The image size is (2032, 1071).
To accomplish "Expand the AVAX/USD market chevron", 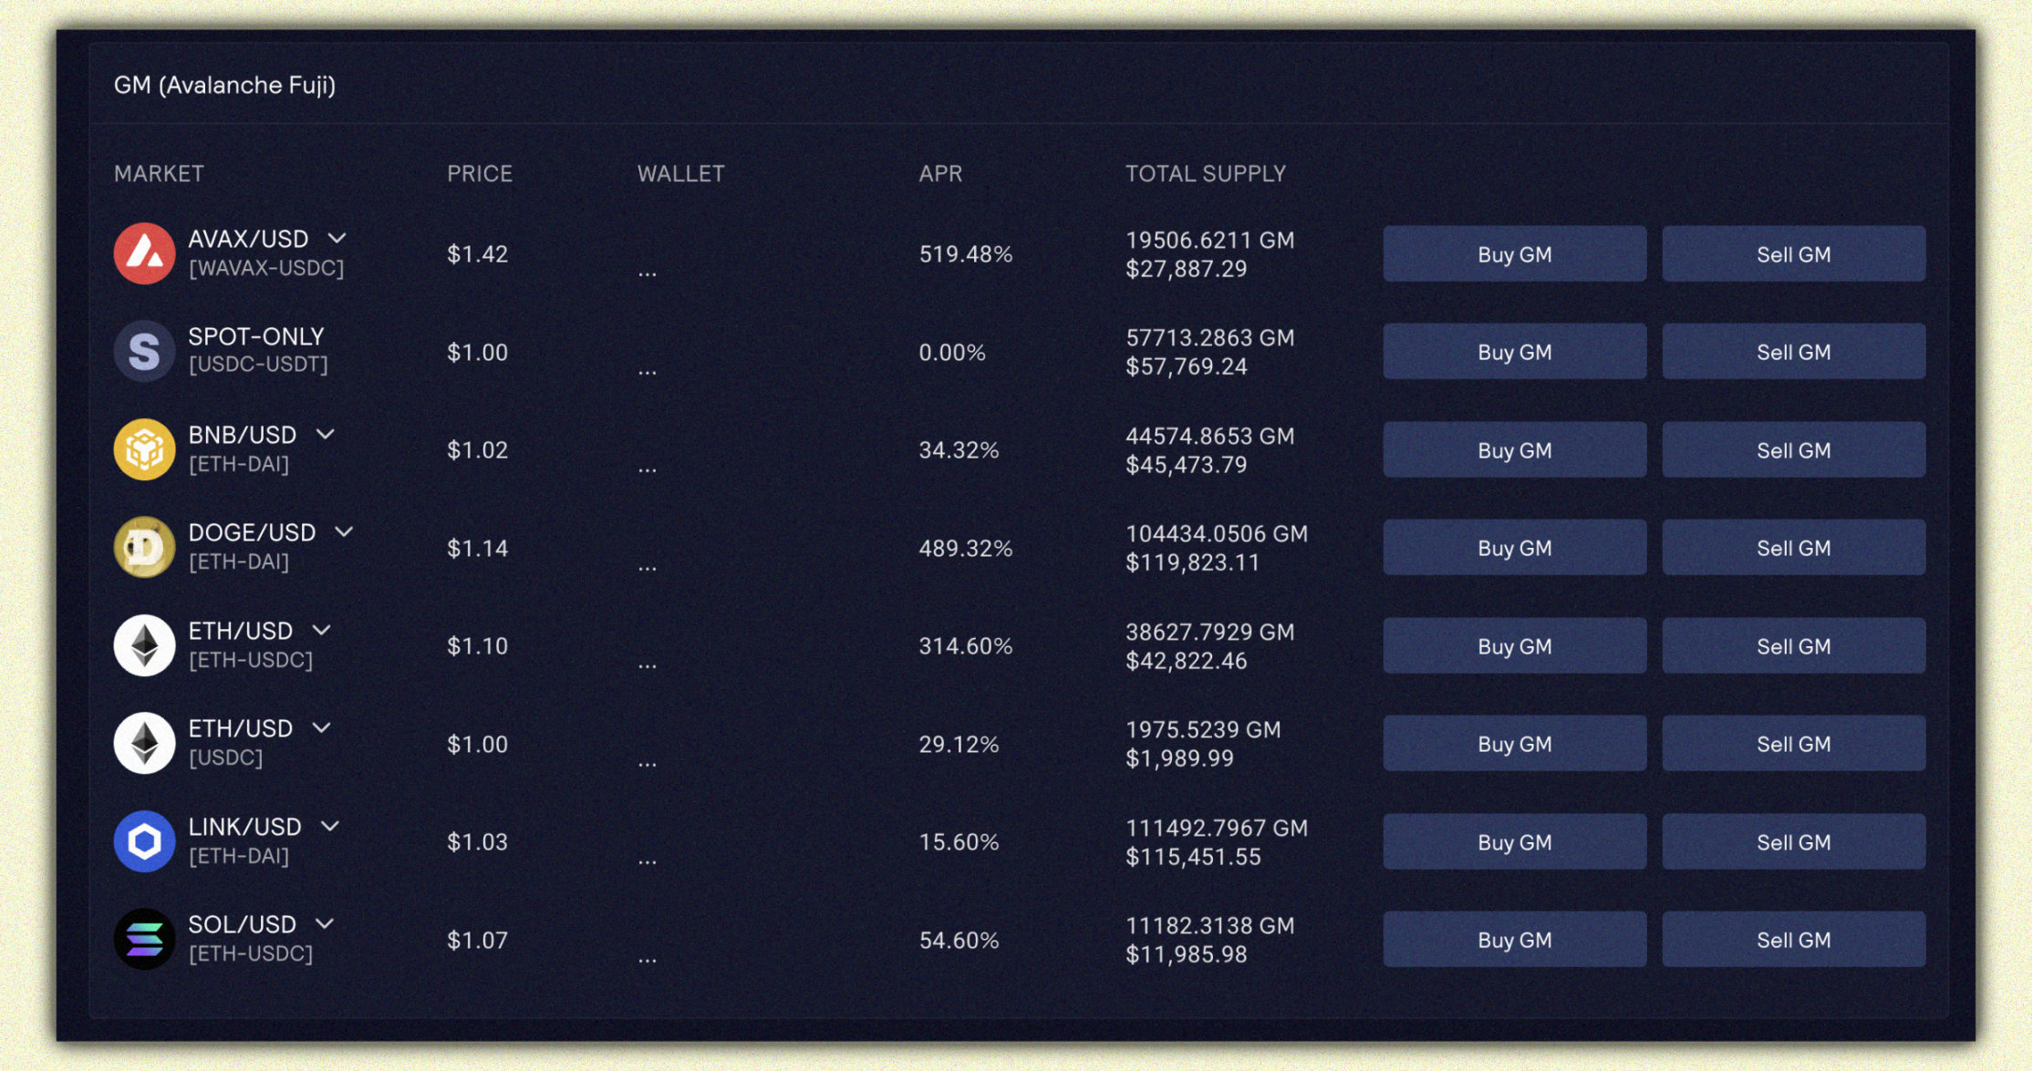I will (x=337, y=239).
